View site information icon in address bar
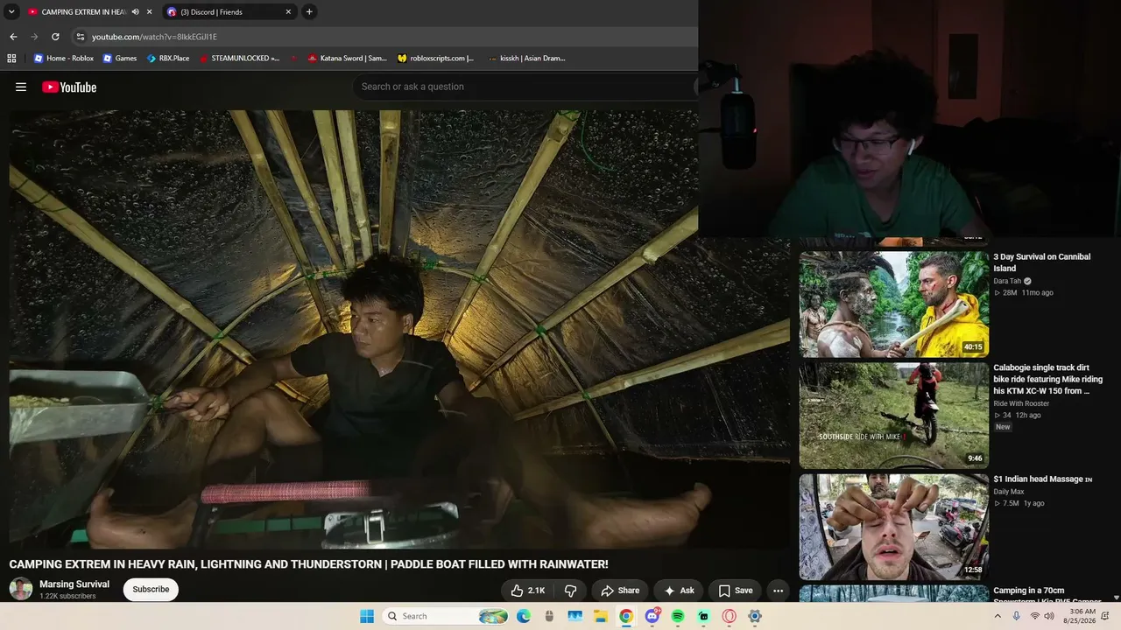1121x630 pixels. pyautogui.click(x=81, y=37)
